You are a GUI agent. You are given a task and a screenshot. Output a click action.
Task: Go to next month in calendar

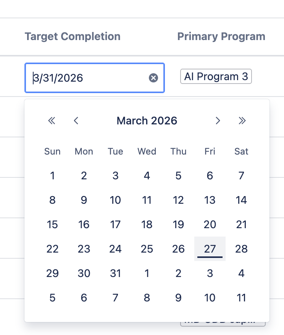point(218,121)
